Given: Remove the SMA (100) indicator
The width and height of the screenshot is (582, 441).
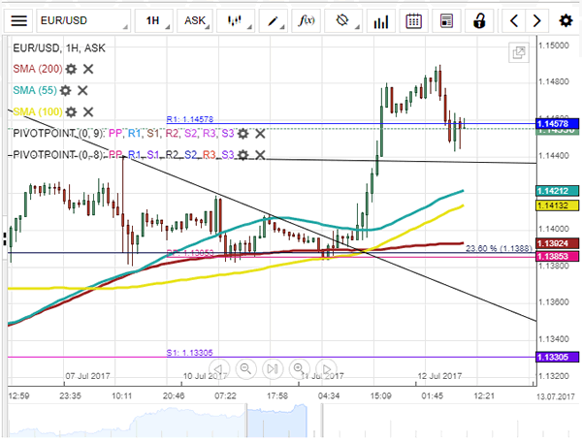Looking at the screenshot, I should 88,112.
